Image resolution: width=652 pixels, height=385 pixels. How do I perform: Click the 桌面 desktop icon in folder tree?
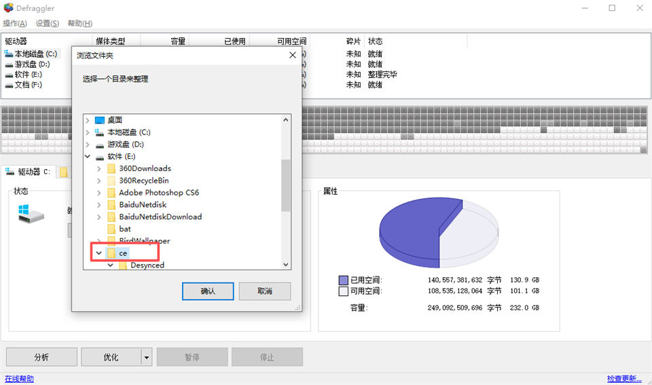[x=100, y=120]
